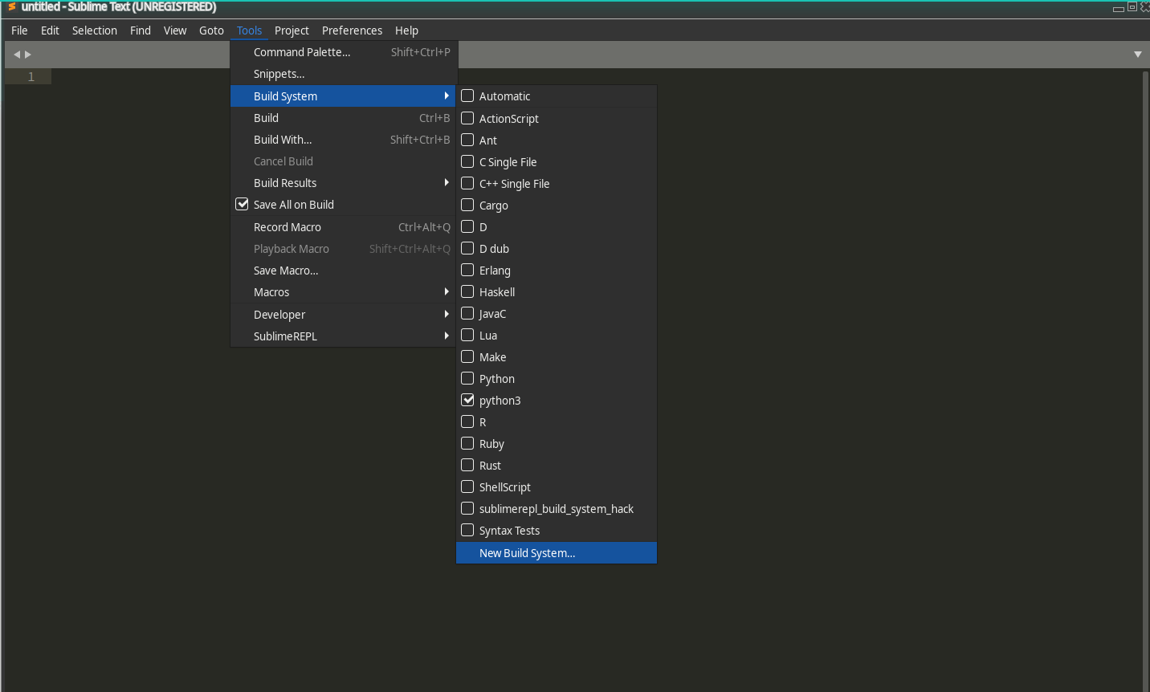Go to previous tab with the left arrow
The image size is (1150, 692).
(x=17, y=55)
